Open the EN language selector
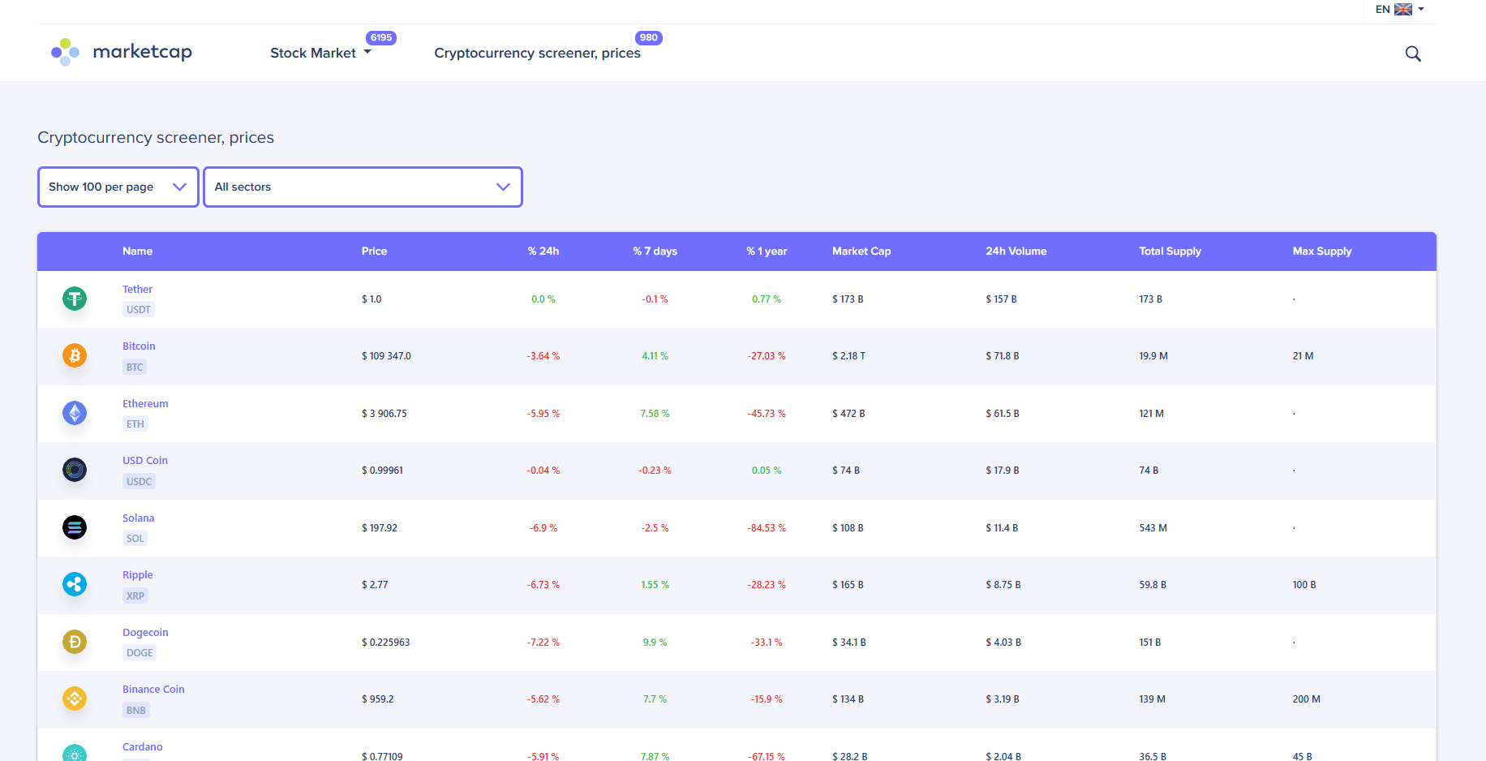This screenshot has height=761, width=1486. [1399, 10]
